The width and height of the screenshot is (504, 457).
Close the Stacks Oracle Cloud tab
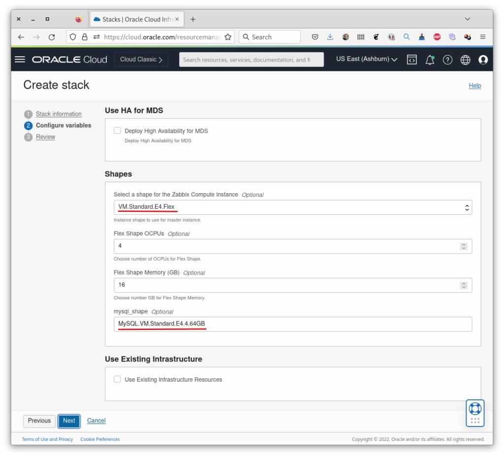pyautogui.click(x=177, y=19)
